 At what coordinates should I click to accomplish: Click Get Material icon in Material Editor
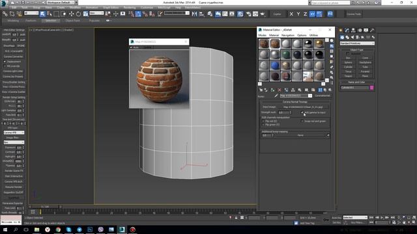(261, 90)
